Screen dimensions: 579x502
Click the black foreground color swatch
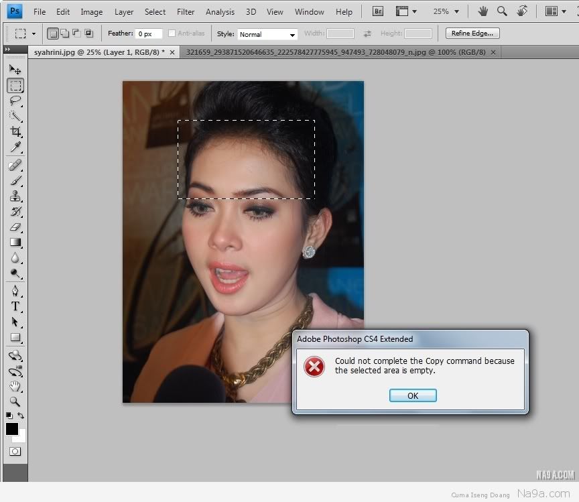pyautogui.click(x=12, y=429)
